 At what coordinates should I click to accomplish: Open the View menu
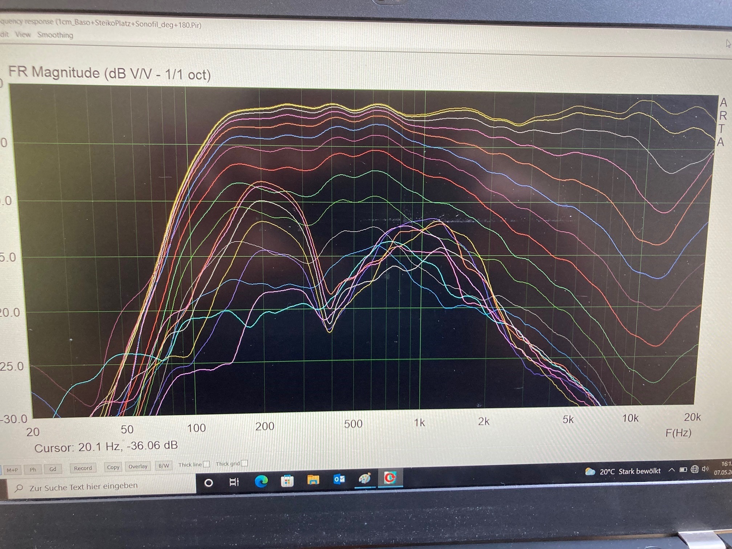[23, 34]
